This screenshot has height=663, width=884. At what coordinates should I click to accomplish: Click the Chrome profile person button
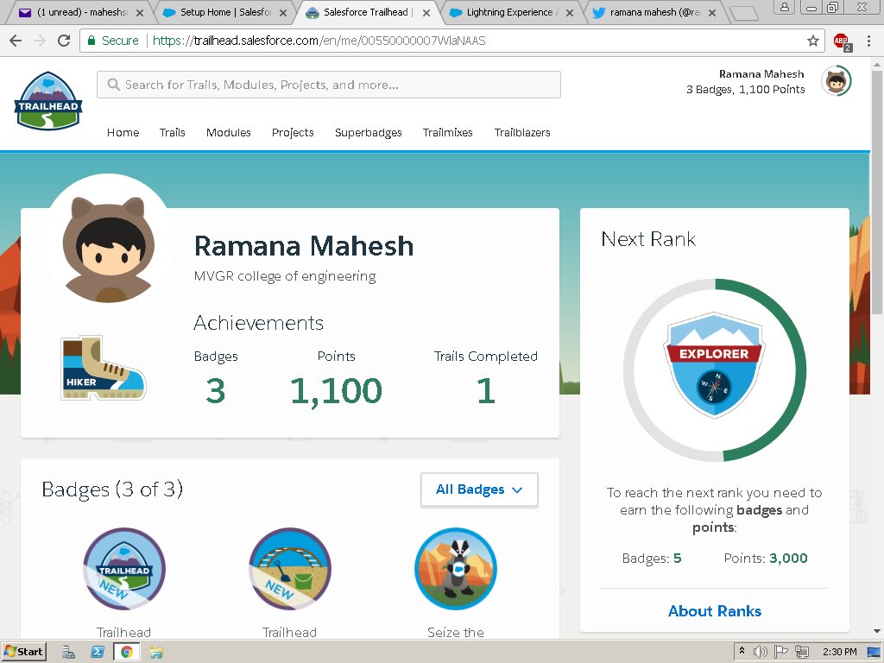click(x=784, y=7)
